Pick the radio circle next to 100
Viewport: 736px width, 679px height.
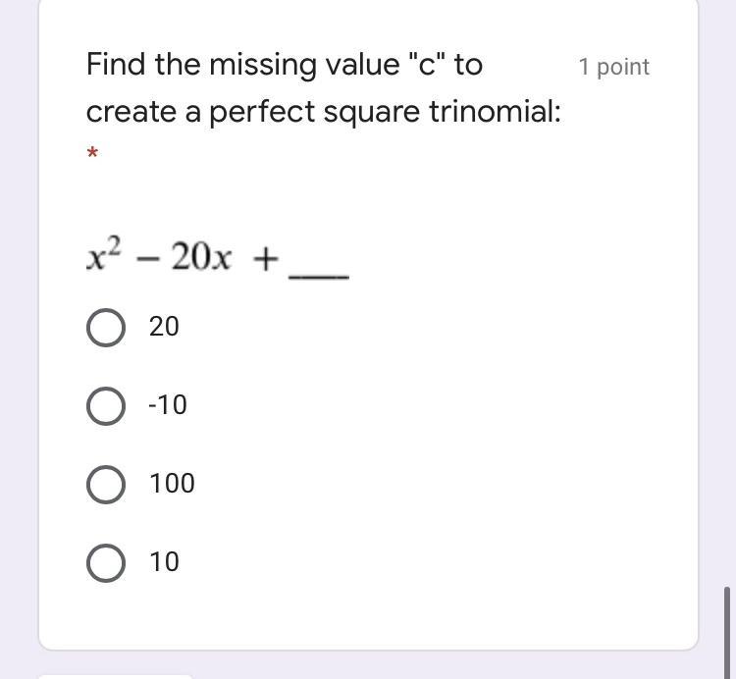106,484
